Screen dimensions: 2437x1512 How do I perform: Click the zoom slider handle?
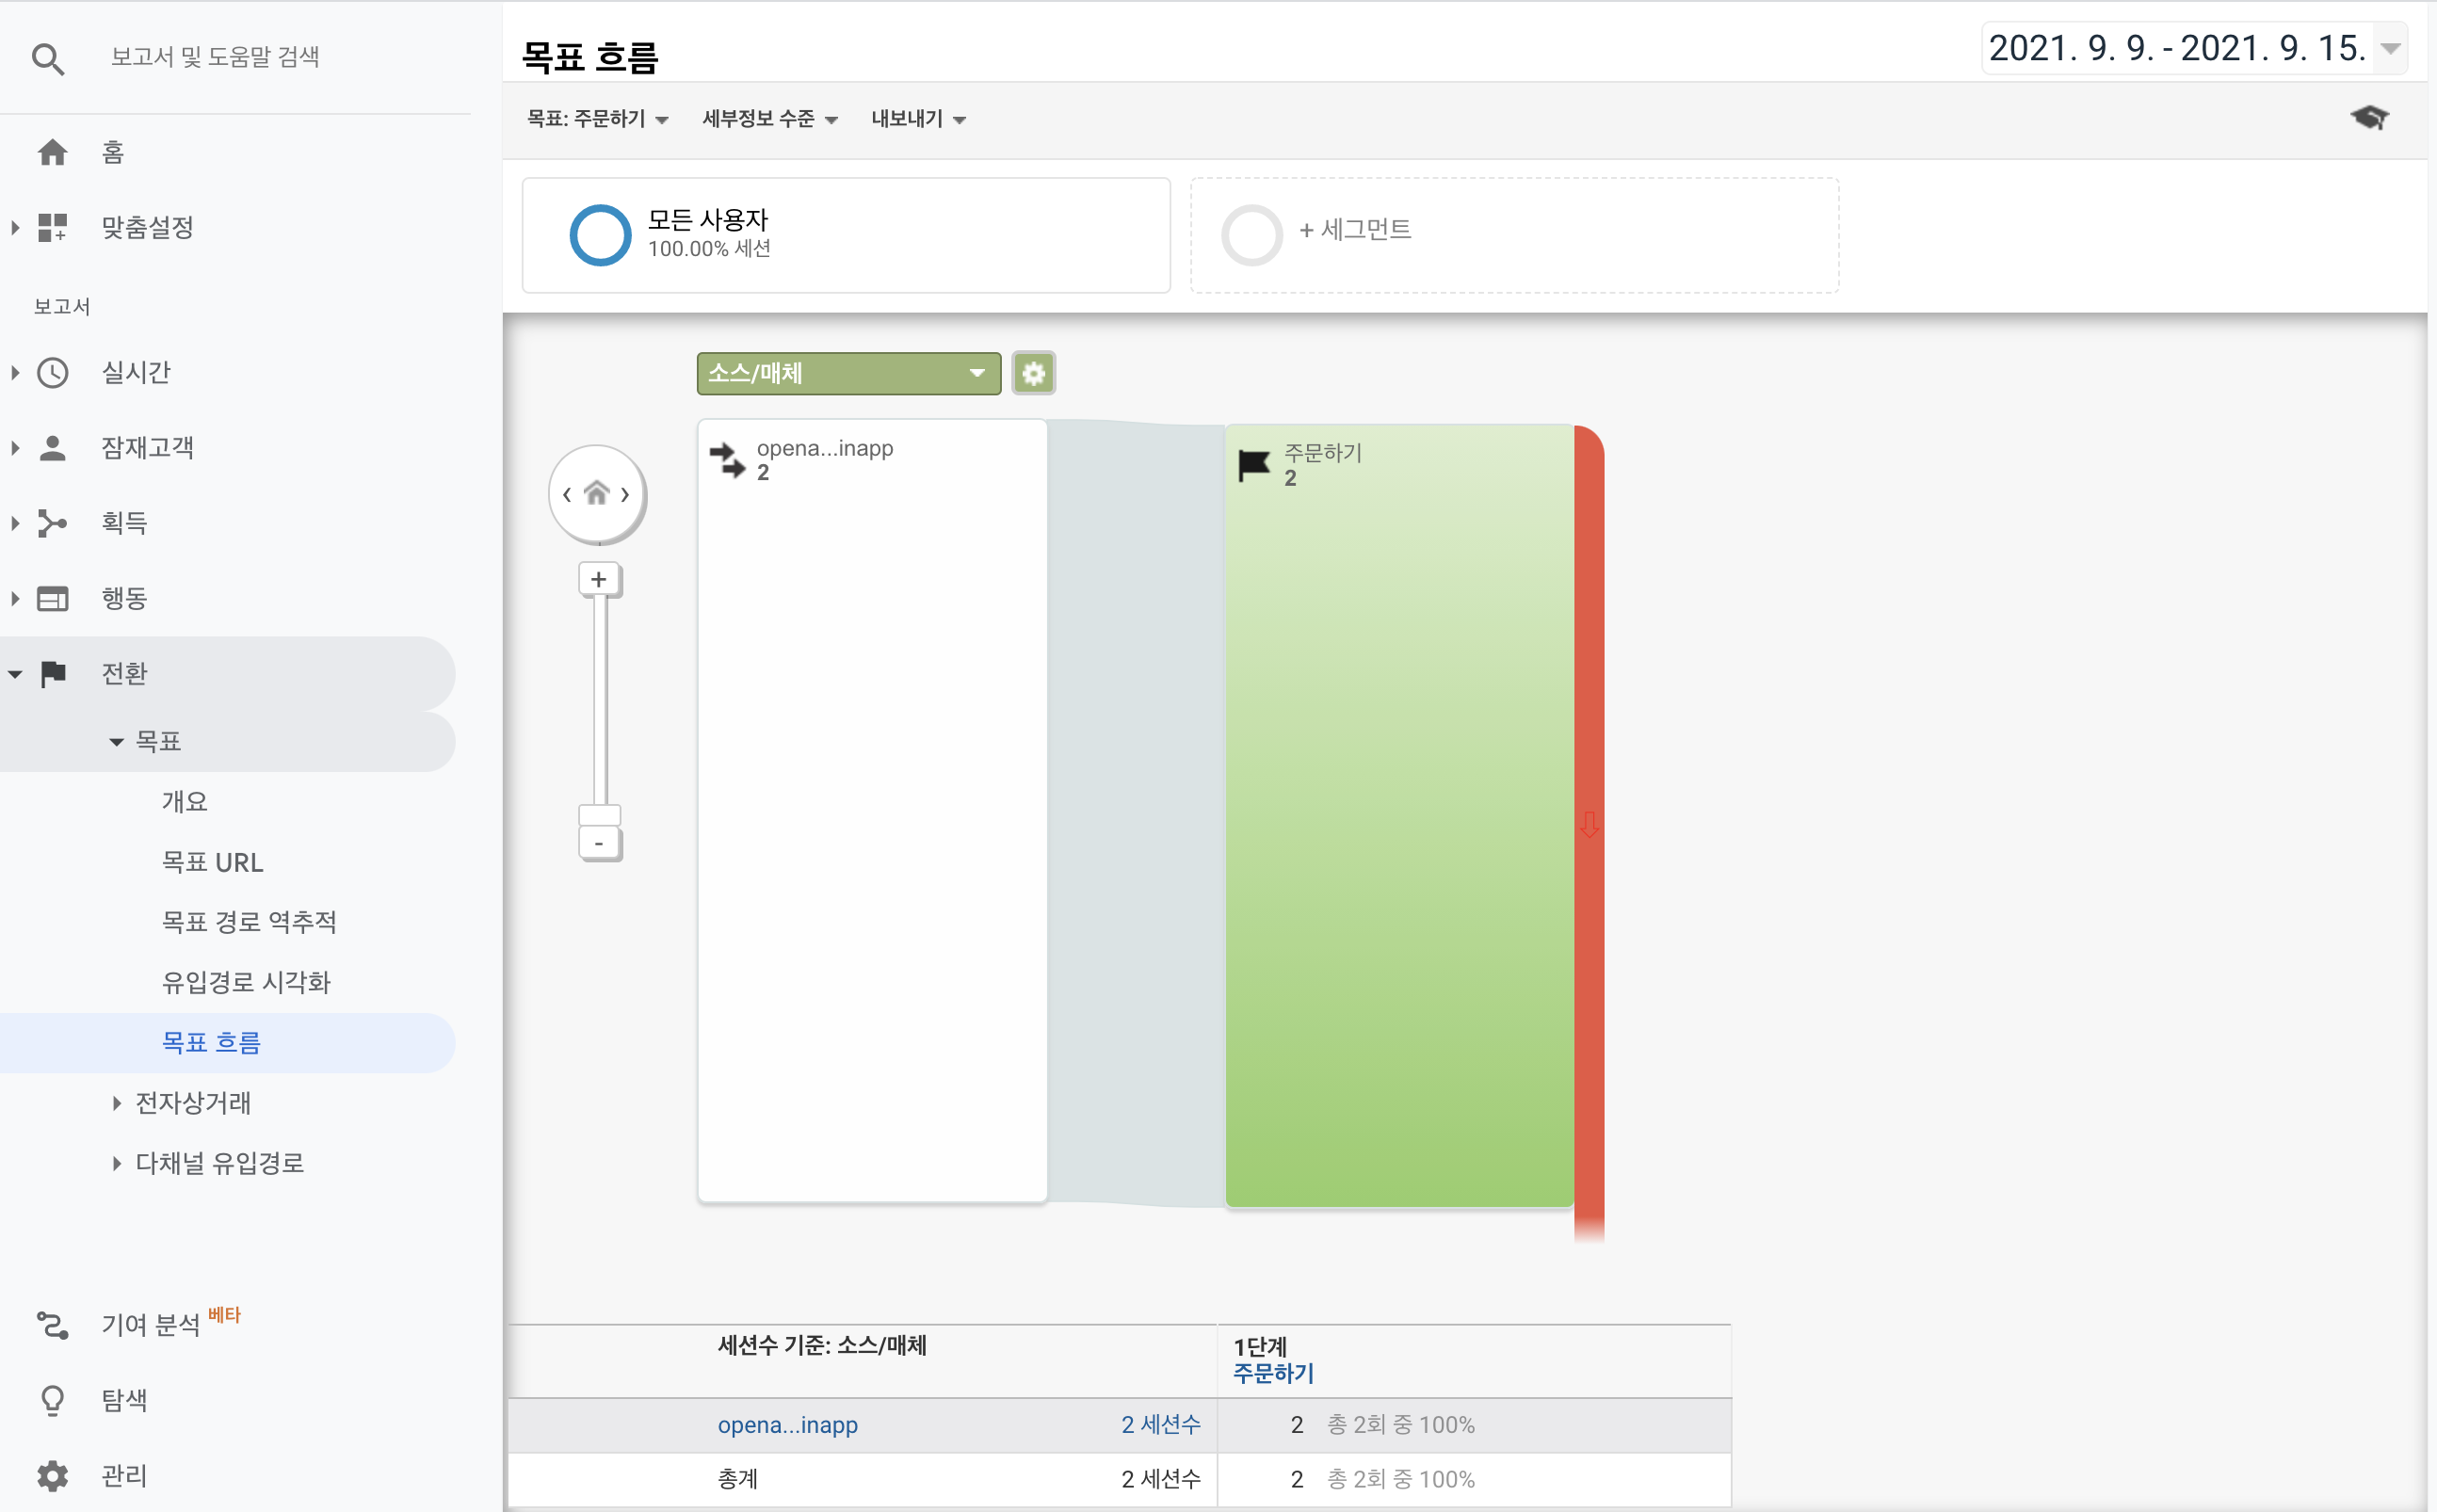tap(599, 815)
